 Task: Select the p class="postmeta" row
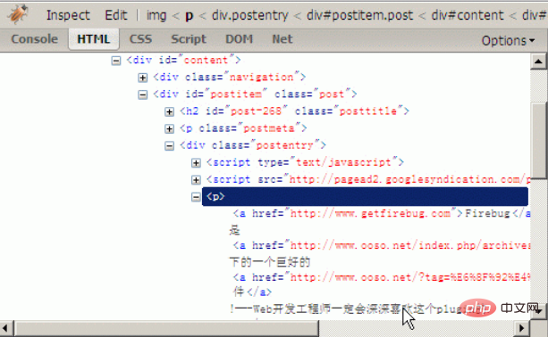pos(243,128)
